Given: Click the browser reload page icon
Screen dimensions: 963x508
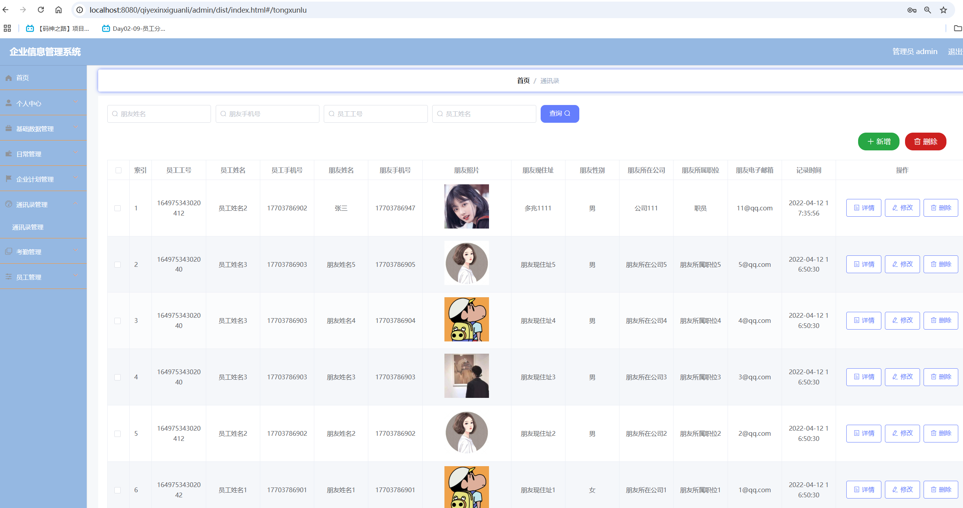Looking at the screenshot, I should pyautogui.click(x=41, y=10).
